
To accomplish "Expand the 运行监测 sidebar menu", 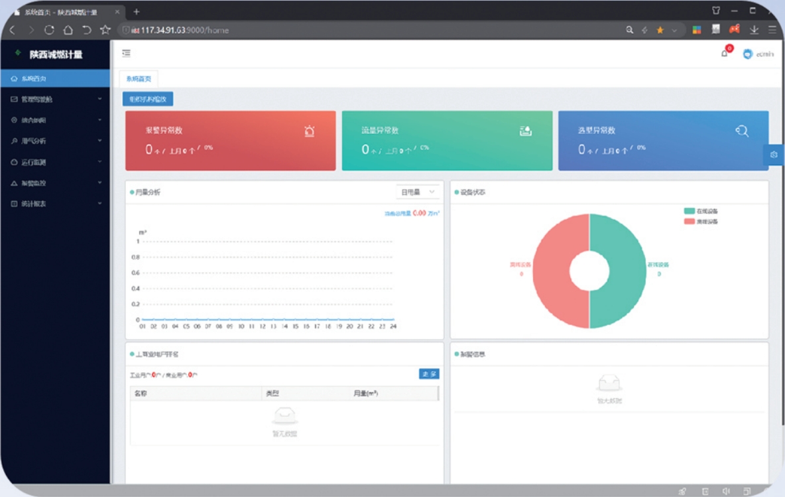I will coord(55,163).
